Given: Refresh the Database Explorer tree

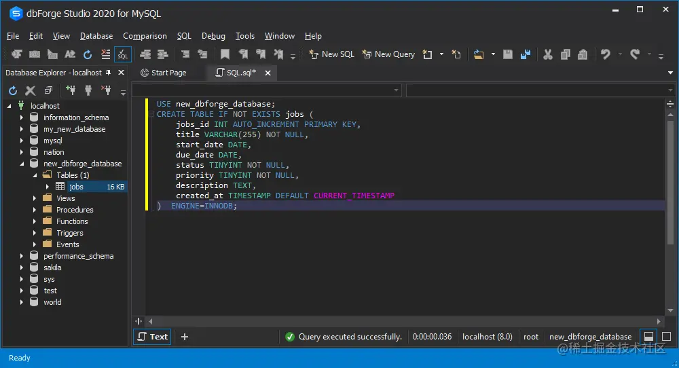Looking at the screenshot, I should (13, 90).
